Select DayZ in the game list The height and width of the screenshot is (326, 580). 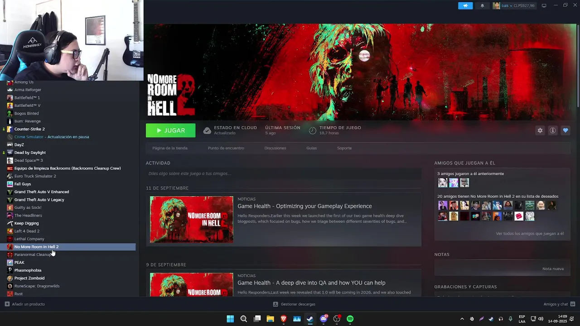pyautogui.click(x=19, y=145)
